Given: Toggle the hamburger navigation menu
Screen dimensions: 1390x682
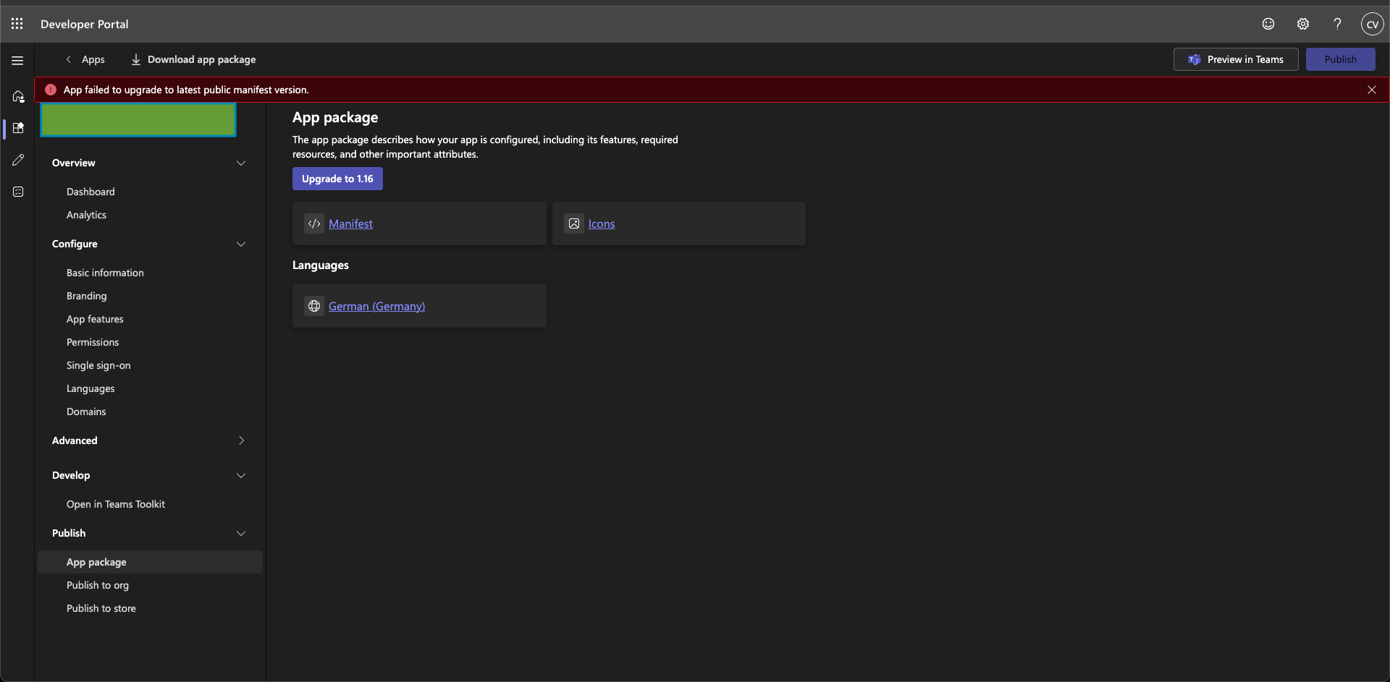Looking at the screenshot, I should coord(17,61).
